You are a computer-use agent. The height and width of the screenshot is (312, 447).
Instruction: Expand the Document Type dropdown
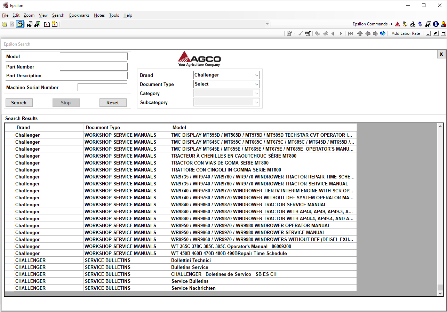coord(257,84)
